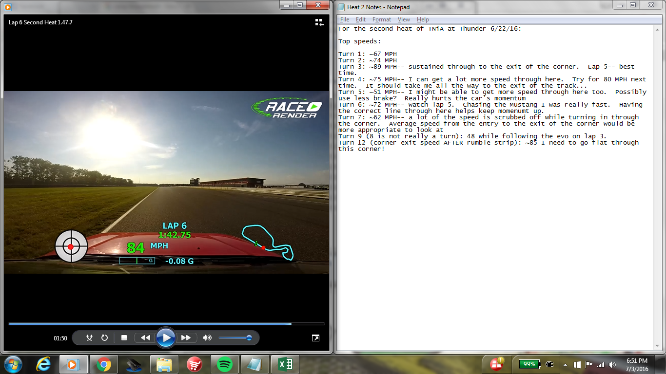Click the Fast forward (next) button
The height and width of the screenshot is (374, 666).
pyautogui.click(x=186, y=337)
